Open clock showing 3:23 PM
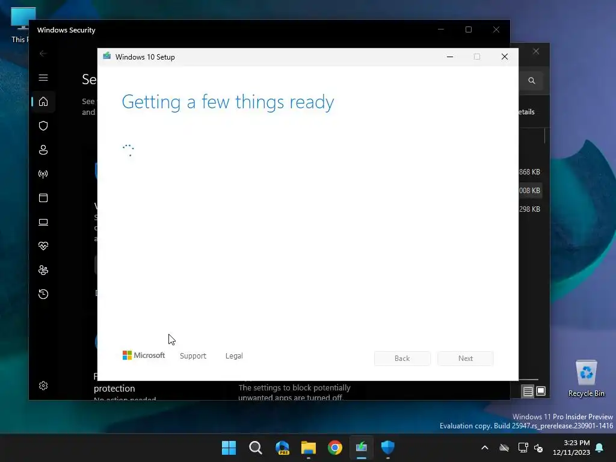Image resolution: width=616 pixels, height=462 pixels. (571, 448)
